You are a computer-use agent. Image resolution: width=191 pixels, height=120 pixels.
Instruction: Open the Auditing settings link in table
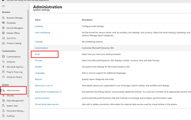coord(39,26)
